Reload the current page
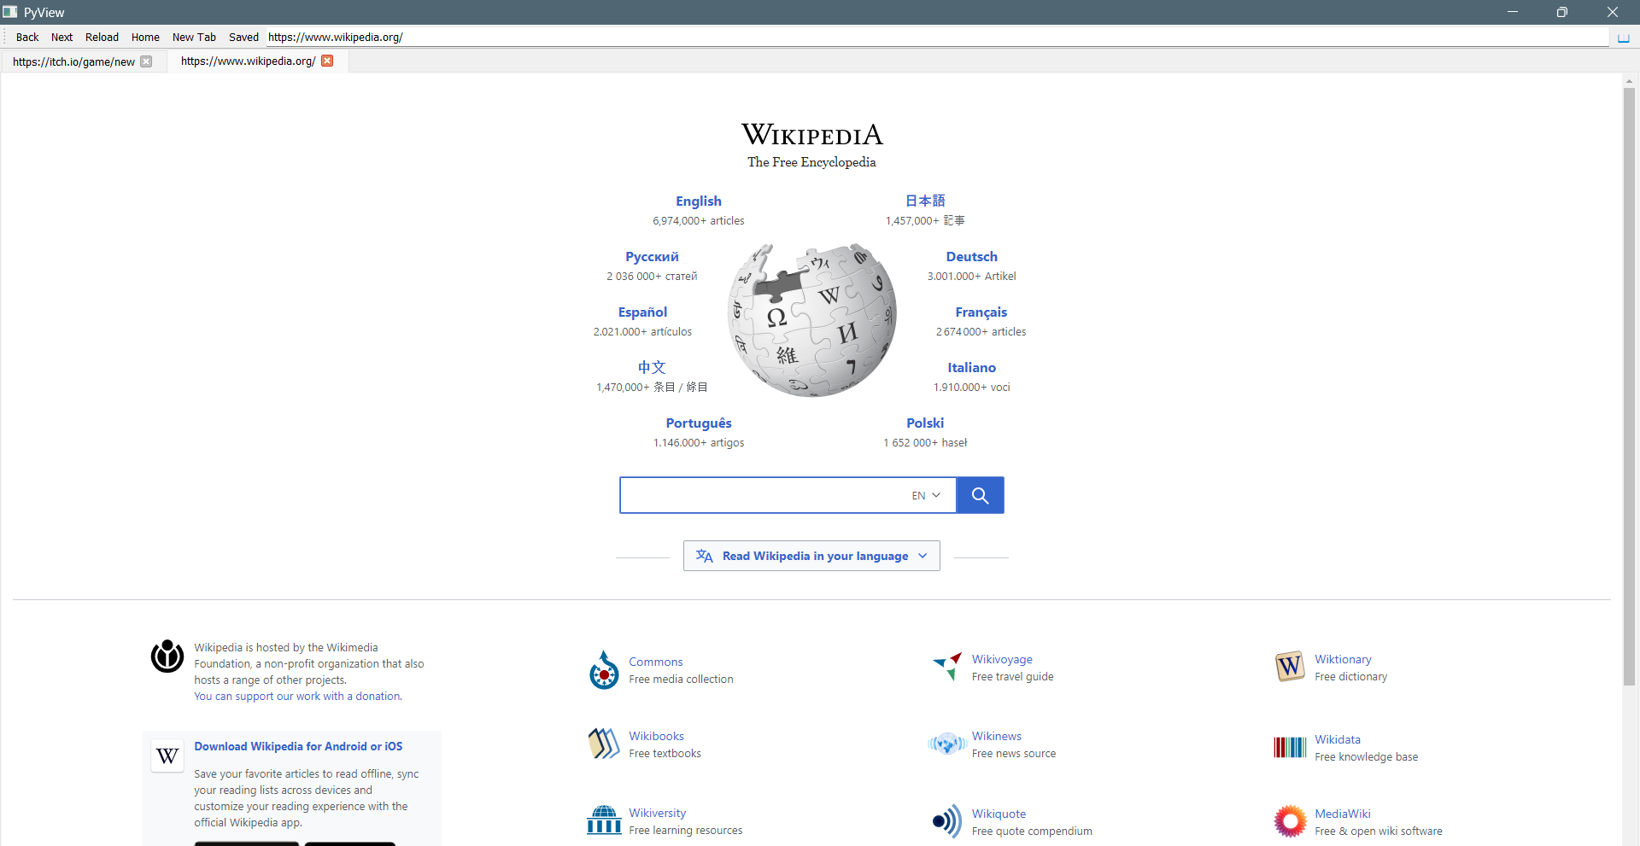 (102, 37)
